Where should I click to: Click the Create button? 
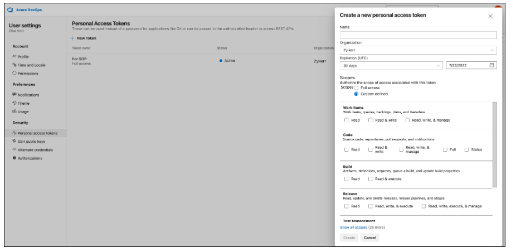[x=349, y=238]
